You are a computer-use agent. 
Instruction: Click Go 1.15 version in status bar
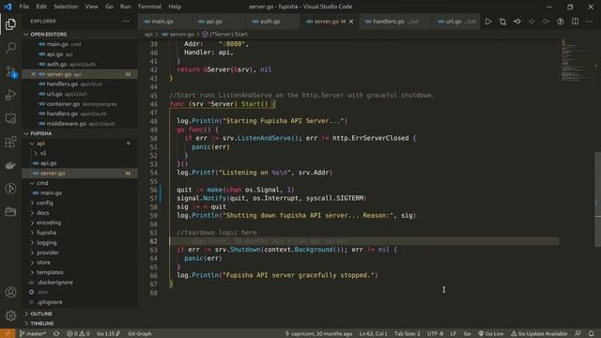coord(108,333)
